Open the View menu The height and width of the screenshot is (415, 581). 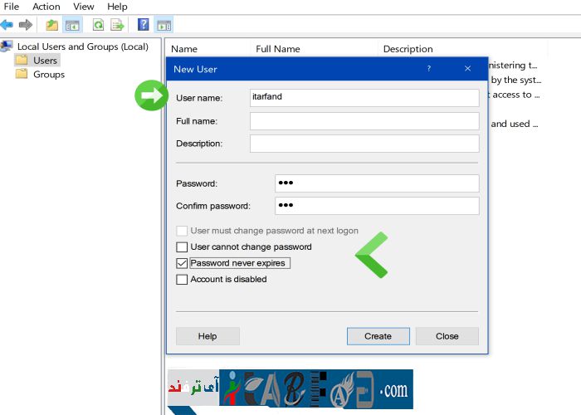tap(84, 7)
